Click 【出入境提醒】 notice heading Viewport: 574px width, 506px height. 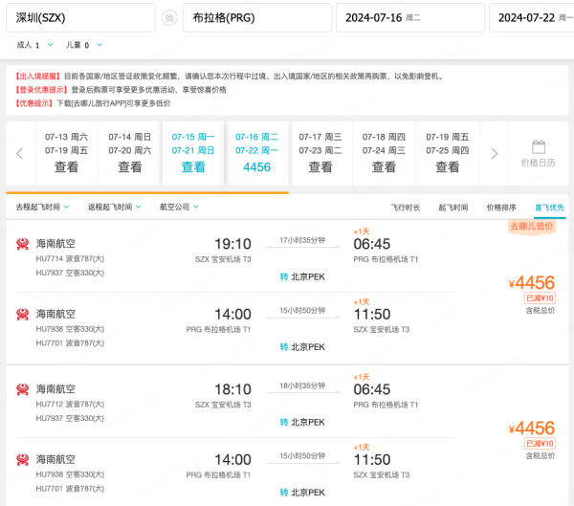[37, 77]
